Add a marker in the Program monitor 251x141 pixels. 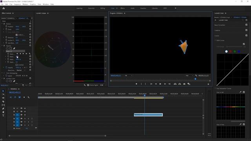(x=136, y=84)
